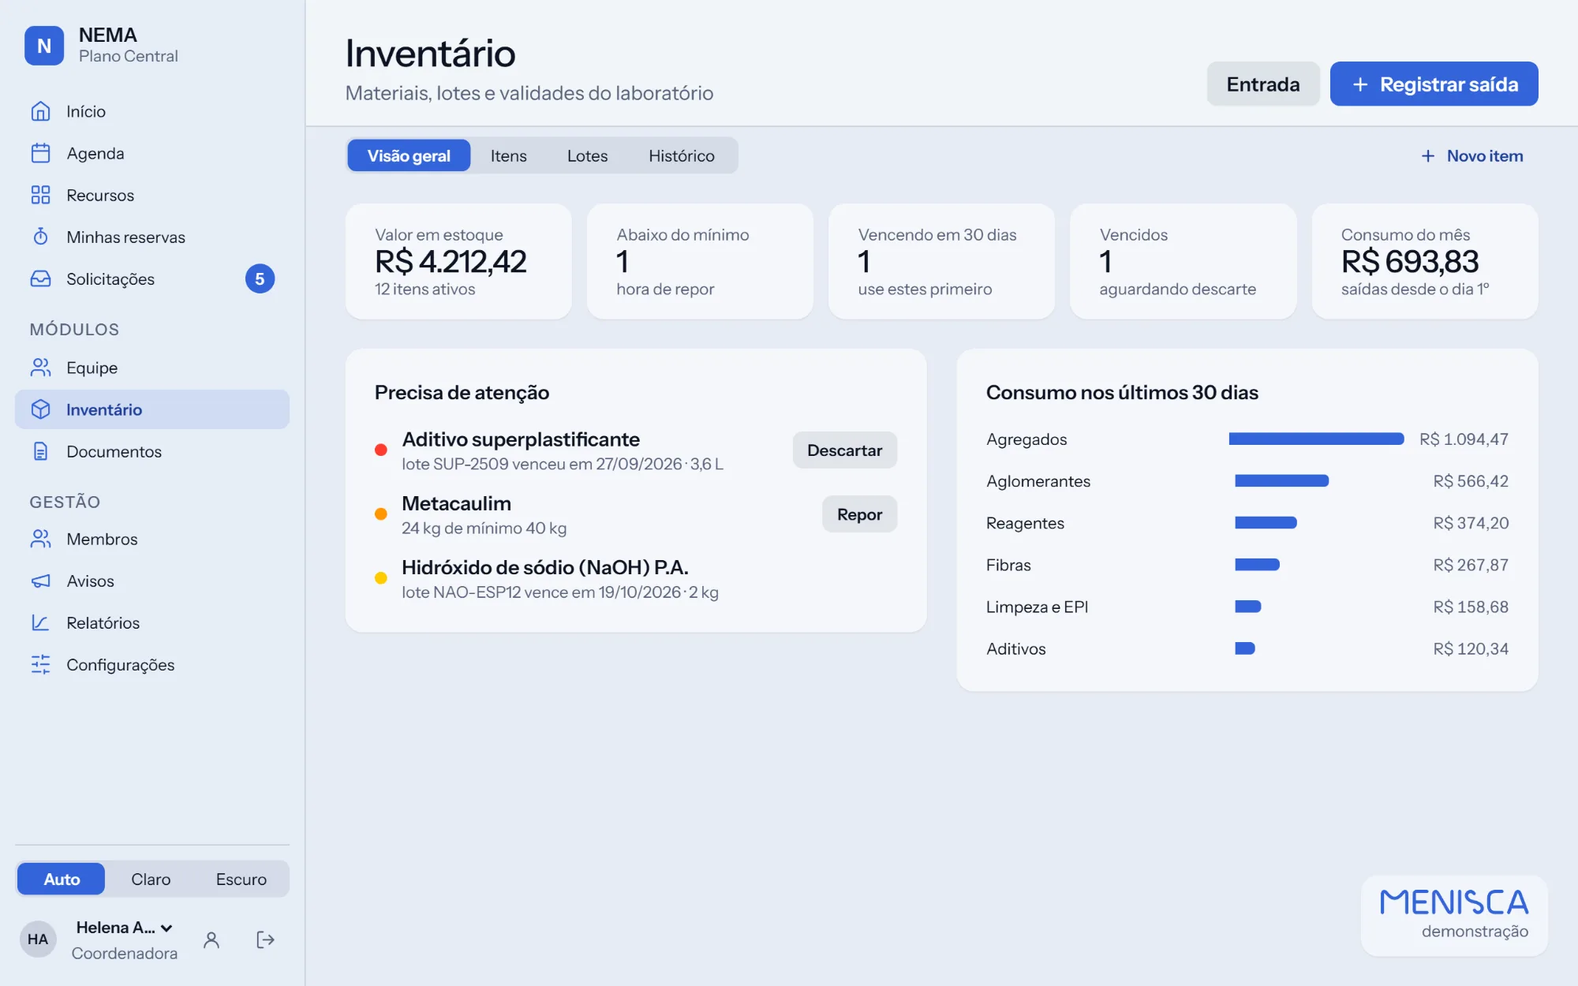Click Repor for Metacaulim
Viewport: 1578px width, 986px height.
pyautogui.click(x=859, y=514)
